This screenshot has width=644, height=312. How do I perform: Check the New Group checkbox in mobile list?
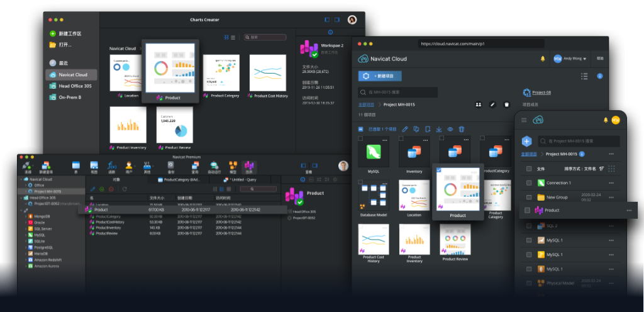pos(528,197)
